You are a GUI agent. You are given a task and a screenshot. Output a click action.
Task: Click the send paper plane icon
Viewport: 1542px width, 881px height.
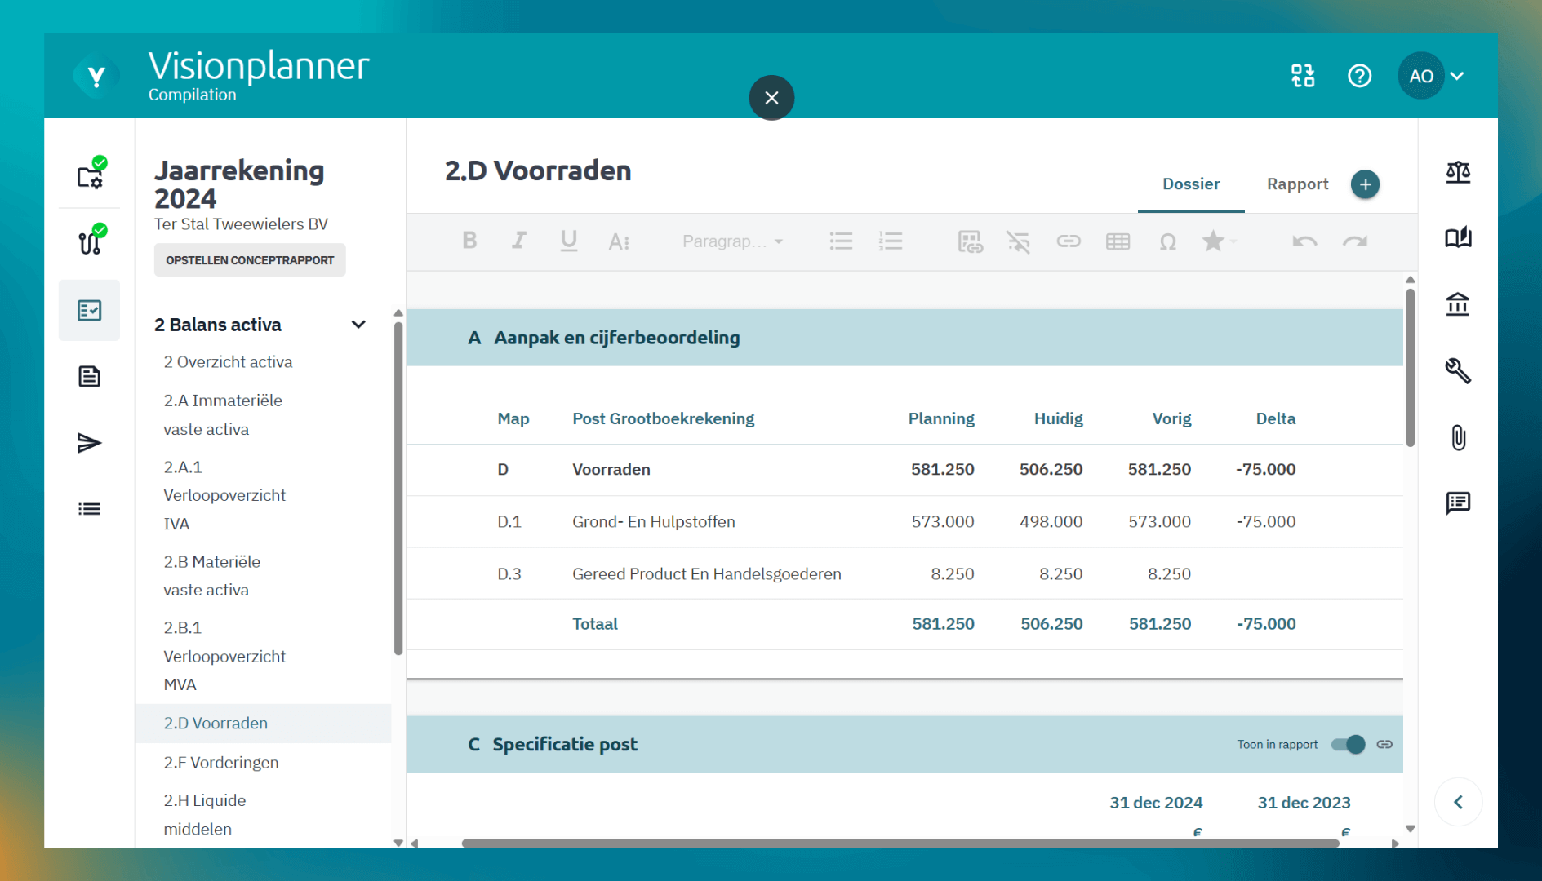89,443
